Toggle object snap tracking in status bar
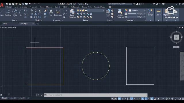This screenshot has width=184, height=103. (143, 99)
